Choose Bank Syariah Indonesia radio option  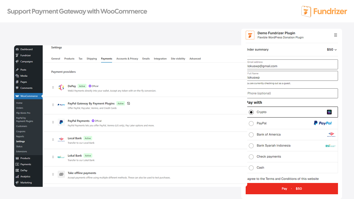[x=251, y=146]
